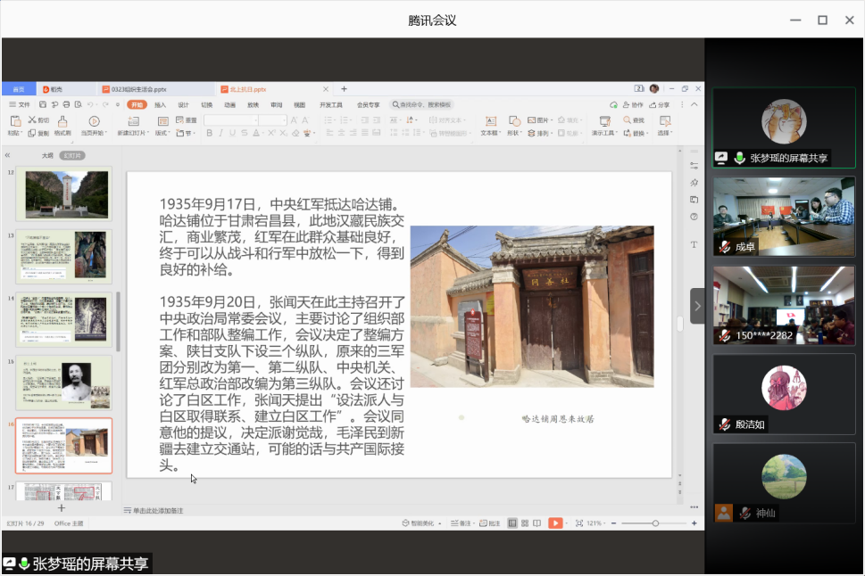Click the zoom in plus icon
865x576 pixels.
[694, 523]
